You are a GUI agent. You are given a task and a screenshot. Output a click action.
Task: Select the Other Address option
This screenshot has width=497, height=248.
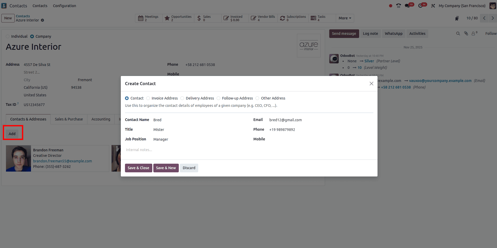pyautogui.click(x=258, y=98)
